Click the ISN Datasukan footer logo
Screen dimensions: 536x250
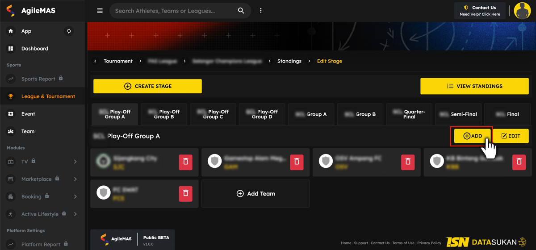click(486, 242)
